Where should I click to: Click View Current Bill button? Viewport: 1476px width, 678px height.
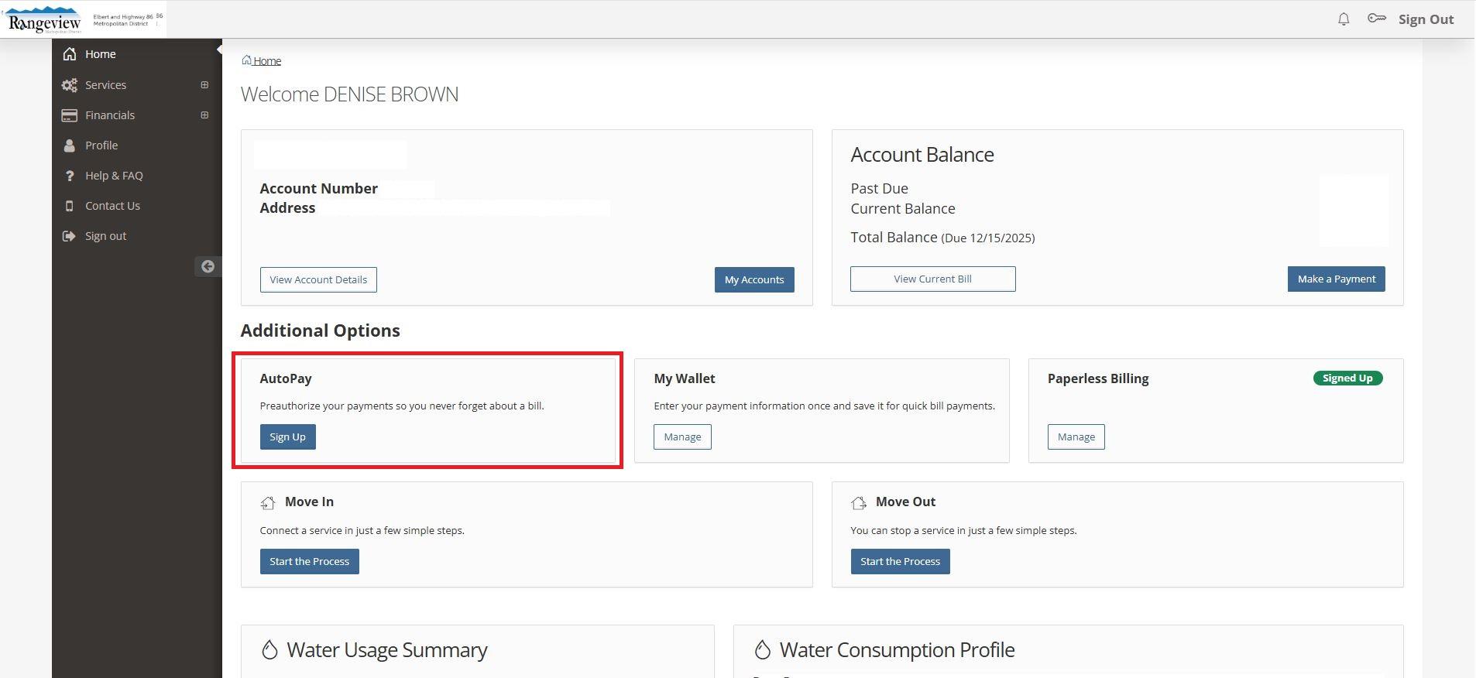tap(932, 279)
